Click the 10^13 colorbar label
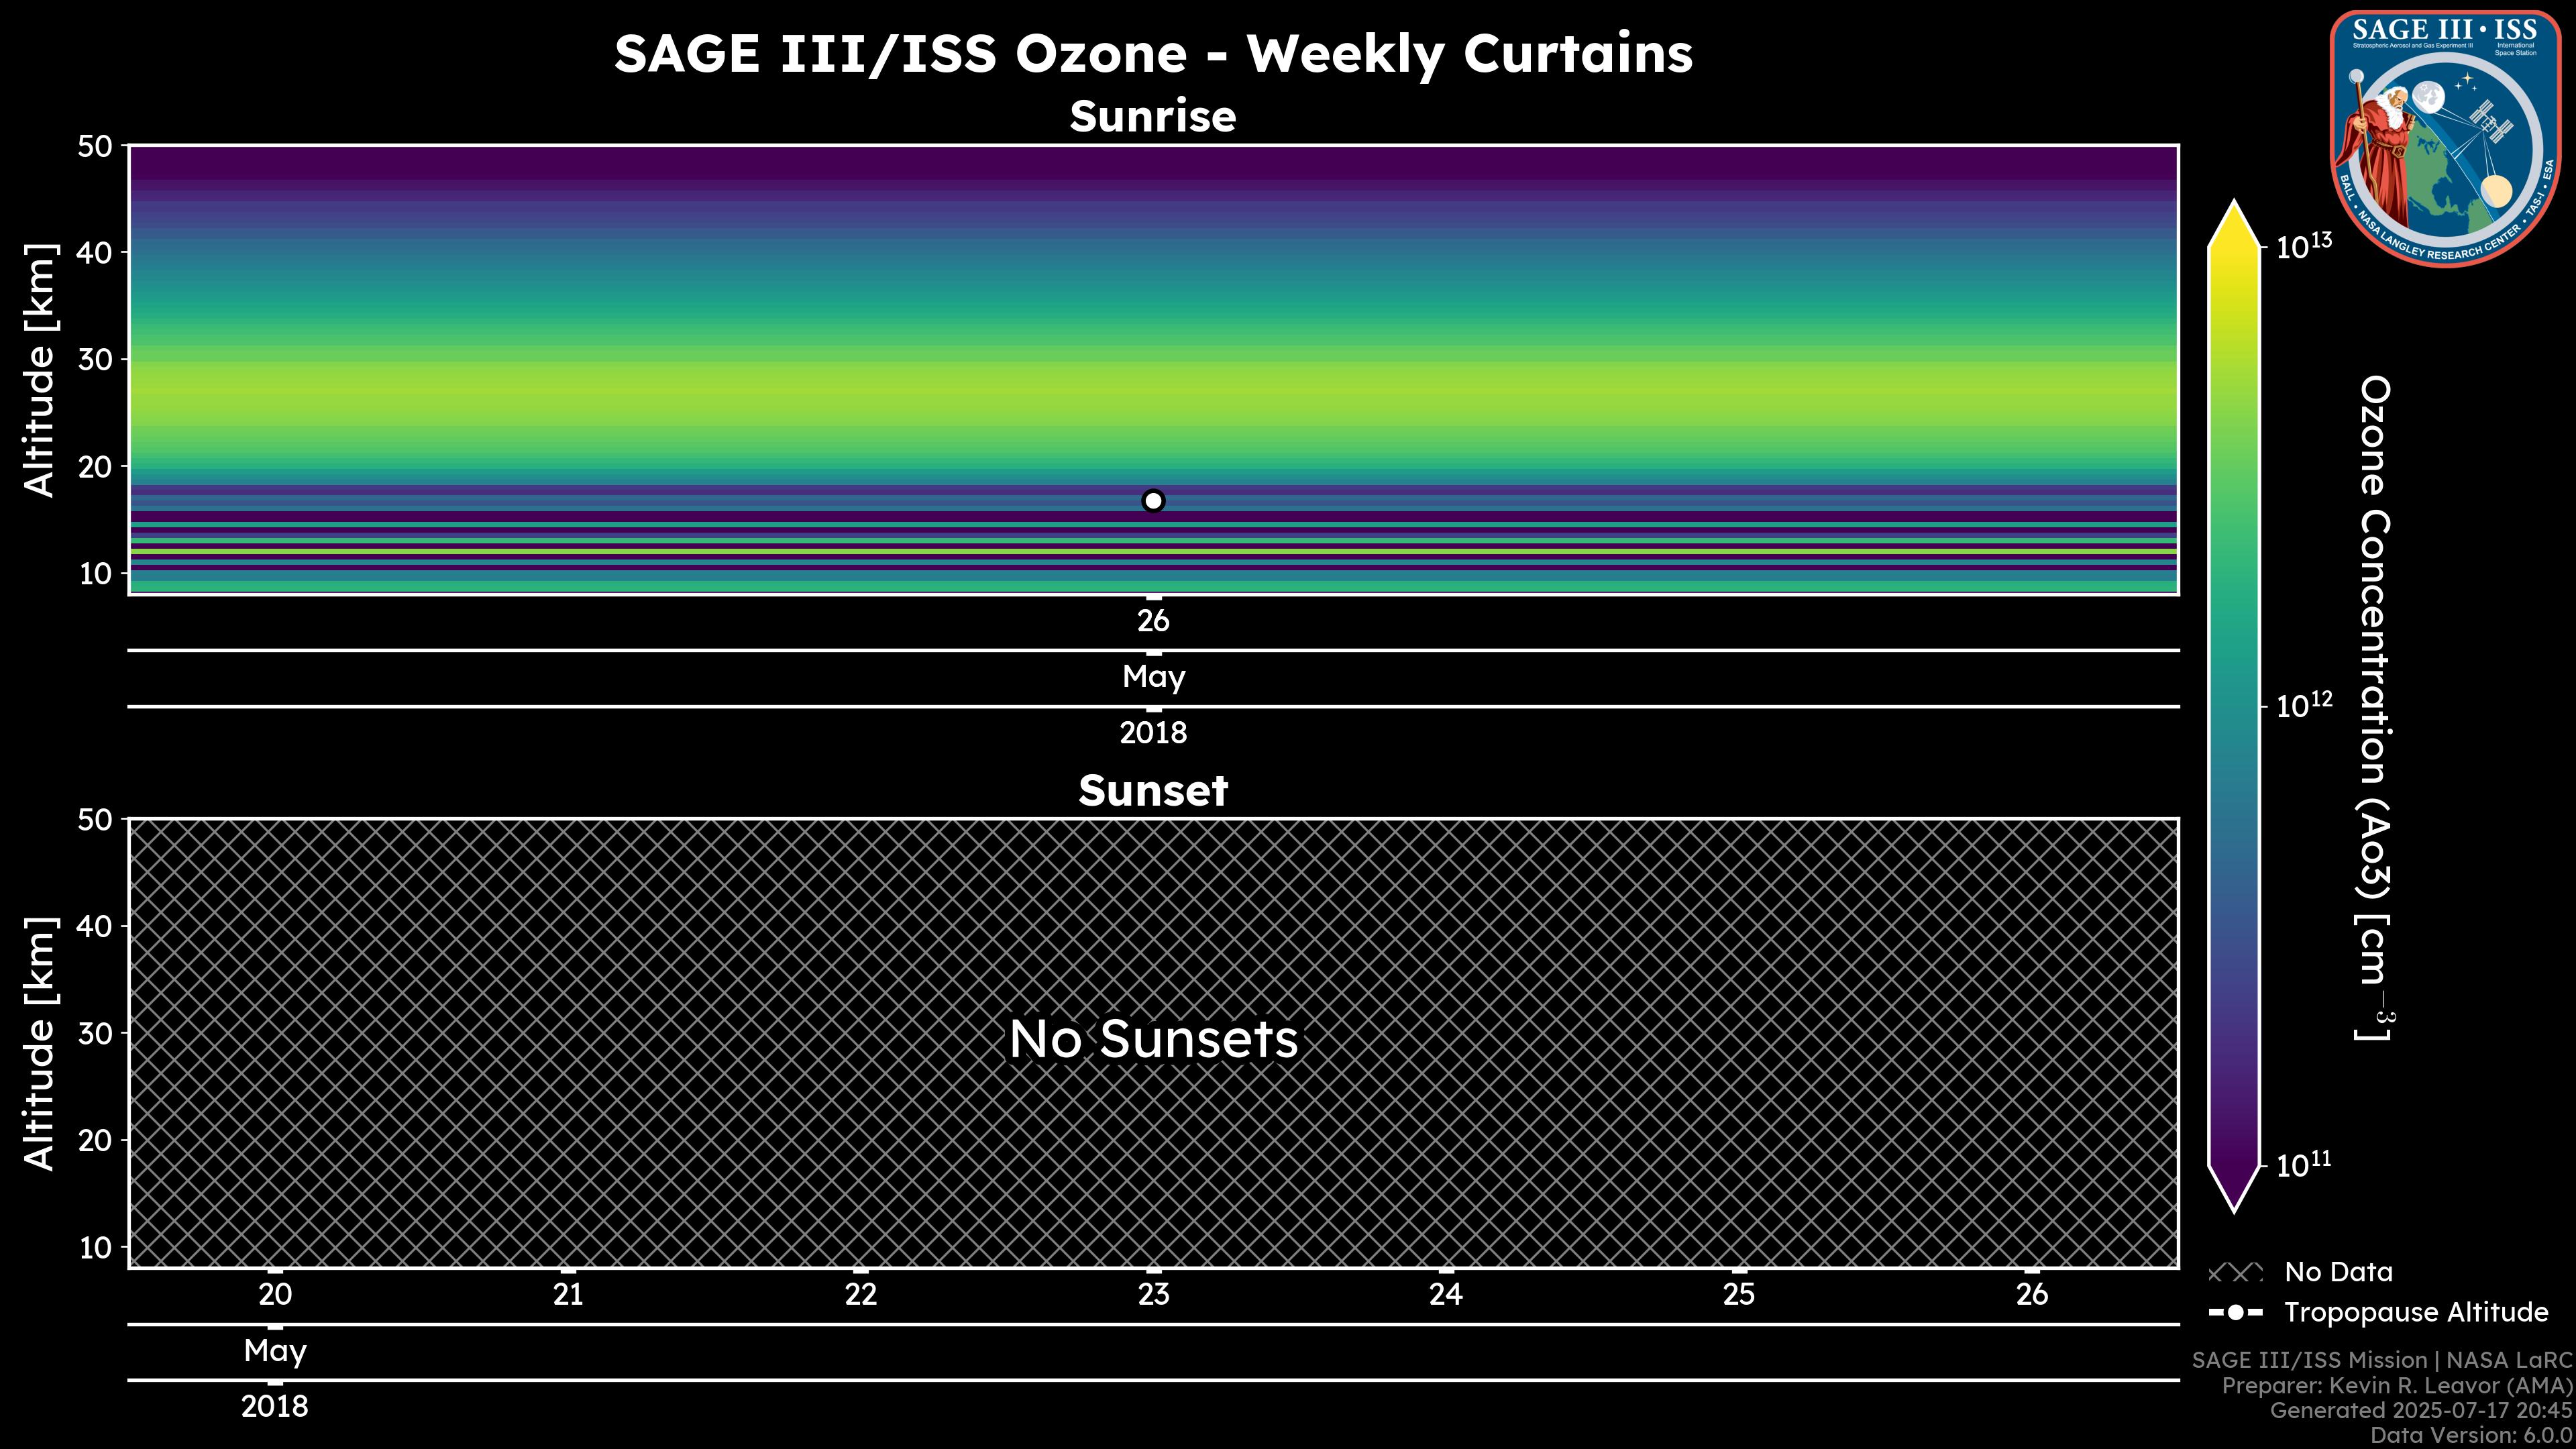The height and width of the screenshot is (1449, 2576). click(x=2303, y=246)
